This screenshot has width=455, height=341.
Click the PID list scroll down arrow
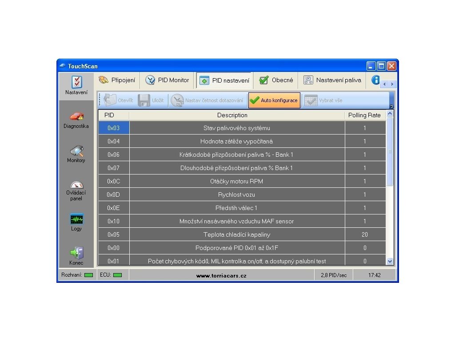point(390,261)
